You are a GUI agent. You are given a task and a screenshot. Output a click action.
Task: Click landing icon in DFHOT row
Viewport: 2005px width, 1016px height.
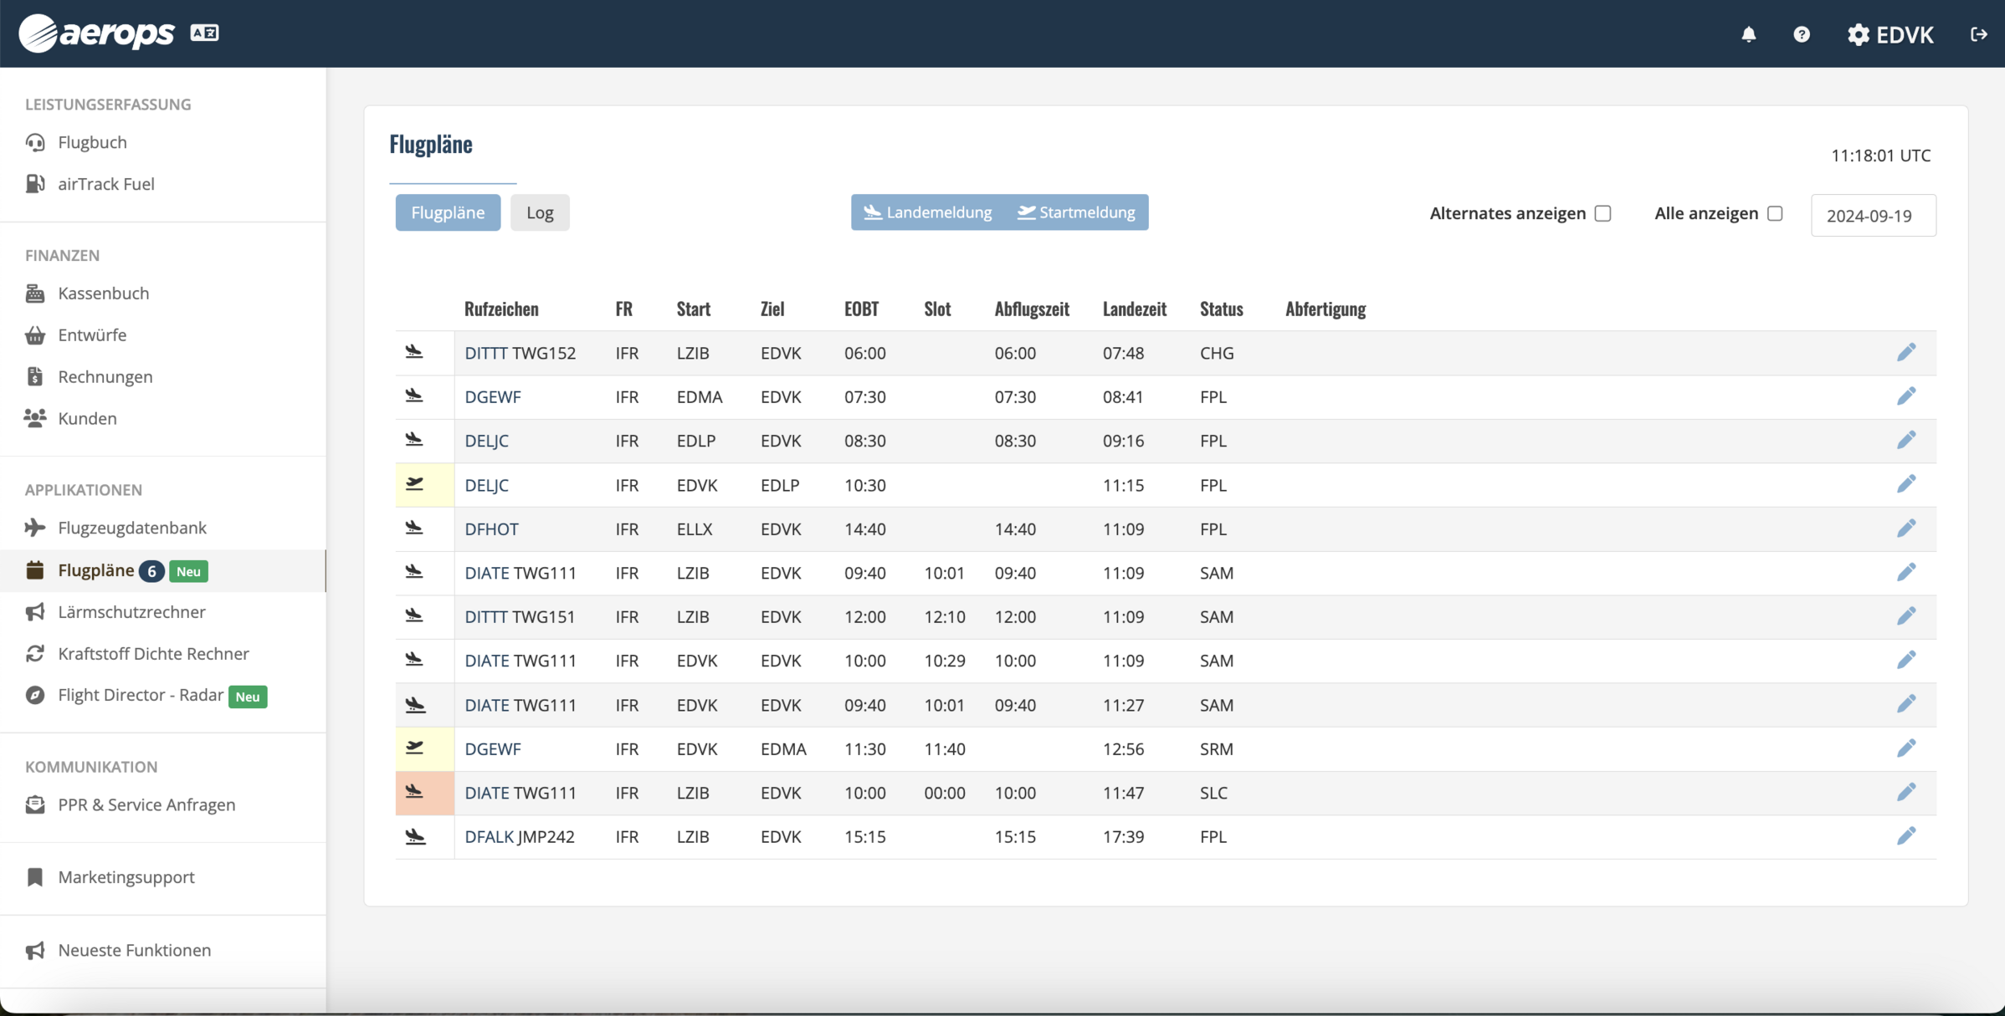[x=414, y=528]
